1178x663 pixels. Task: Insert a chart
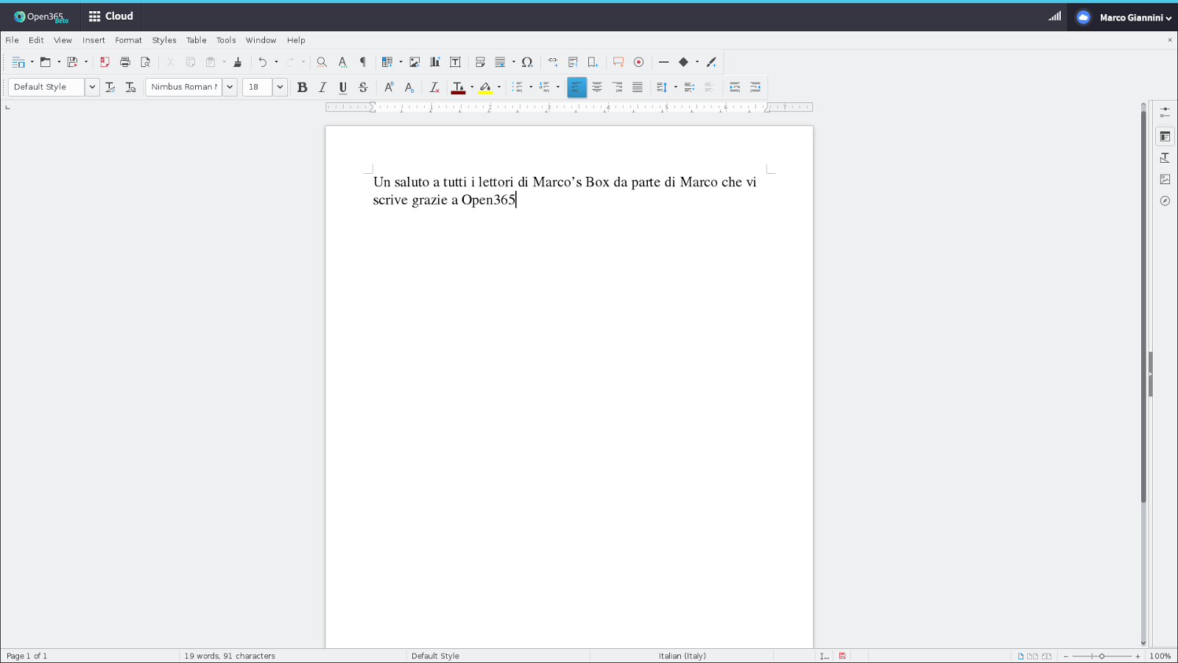click(x=435, y=63)
